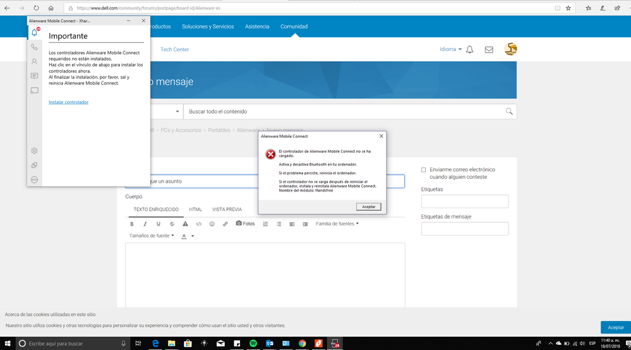The height and width of the screenshot is (350, 631).
Task: Open the Asistencia menu
Action: click(x=257, y=27)
